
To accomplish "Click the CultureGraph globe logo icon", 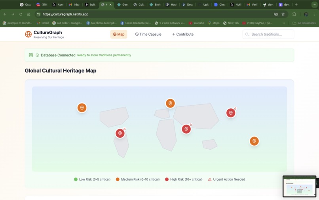I will [x=28, y=34].
